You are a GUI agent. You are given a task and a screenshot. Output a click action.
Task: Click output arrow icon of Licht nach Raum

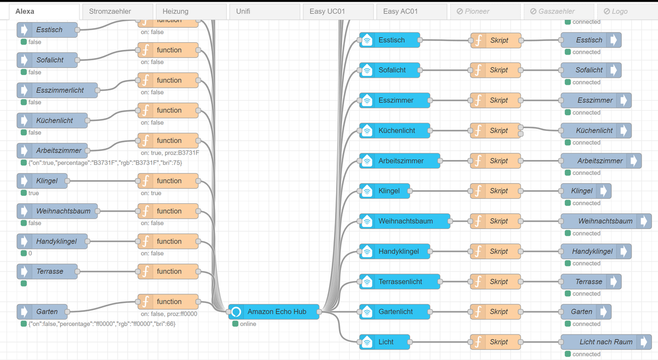tap(645, 342)
